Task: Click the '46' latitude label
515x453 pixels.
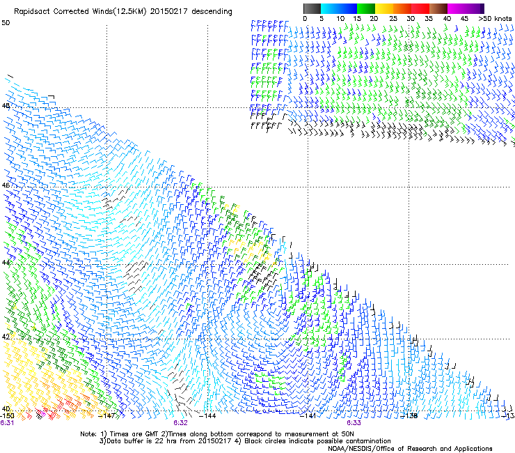Action: click(x=6, y=185)
